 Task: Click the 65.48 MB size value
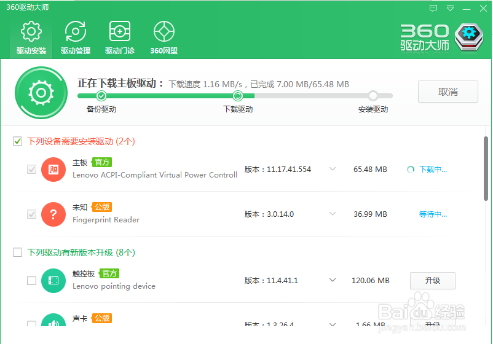[x=370, y=170]
